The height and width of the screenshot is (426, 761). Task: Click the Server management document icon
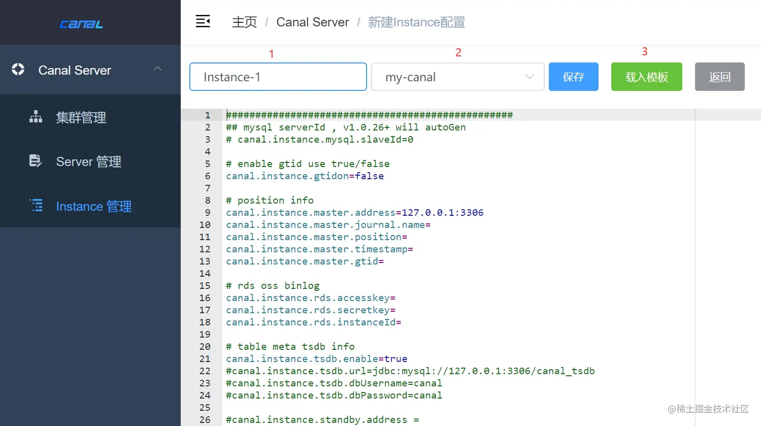(x=36, y=161)
